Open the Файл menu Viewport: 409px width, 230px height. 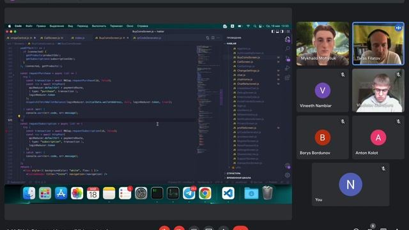pyautogui.click(x=29, y=26)
